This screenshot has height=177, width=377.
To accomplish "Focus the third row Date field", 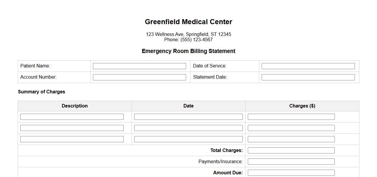I will (188, 139).
